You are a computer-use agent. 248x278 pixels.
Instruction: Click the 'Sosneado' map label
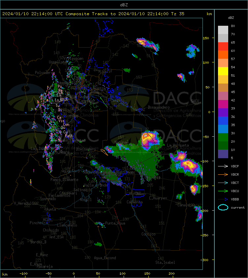click(x=48, y=199)
